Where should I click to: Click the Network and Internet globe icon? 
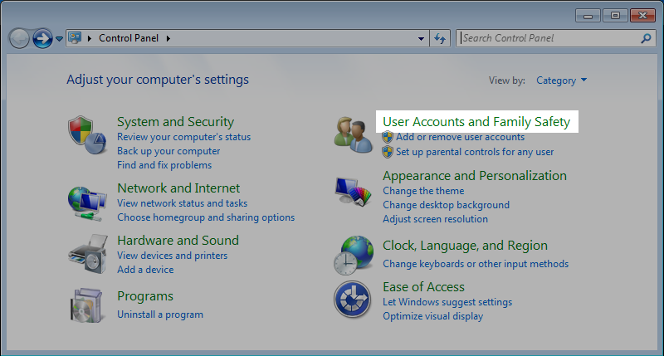[x=87, y=203]
